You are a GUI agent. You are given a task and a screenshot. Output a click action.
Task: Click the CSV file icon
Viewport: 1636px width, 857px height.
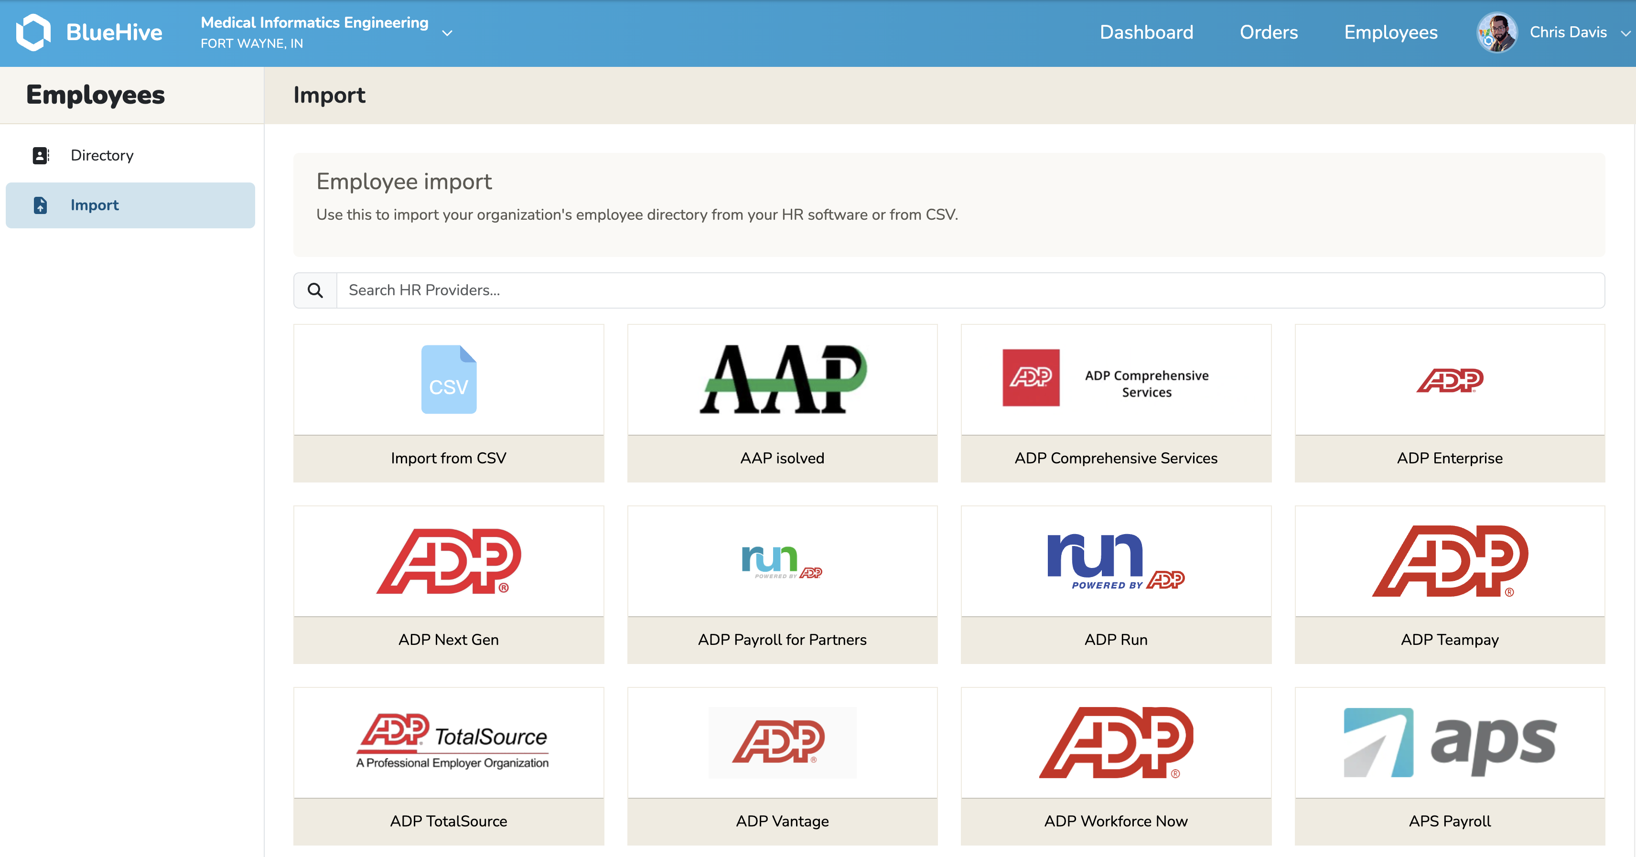coord(448,380)
